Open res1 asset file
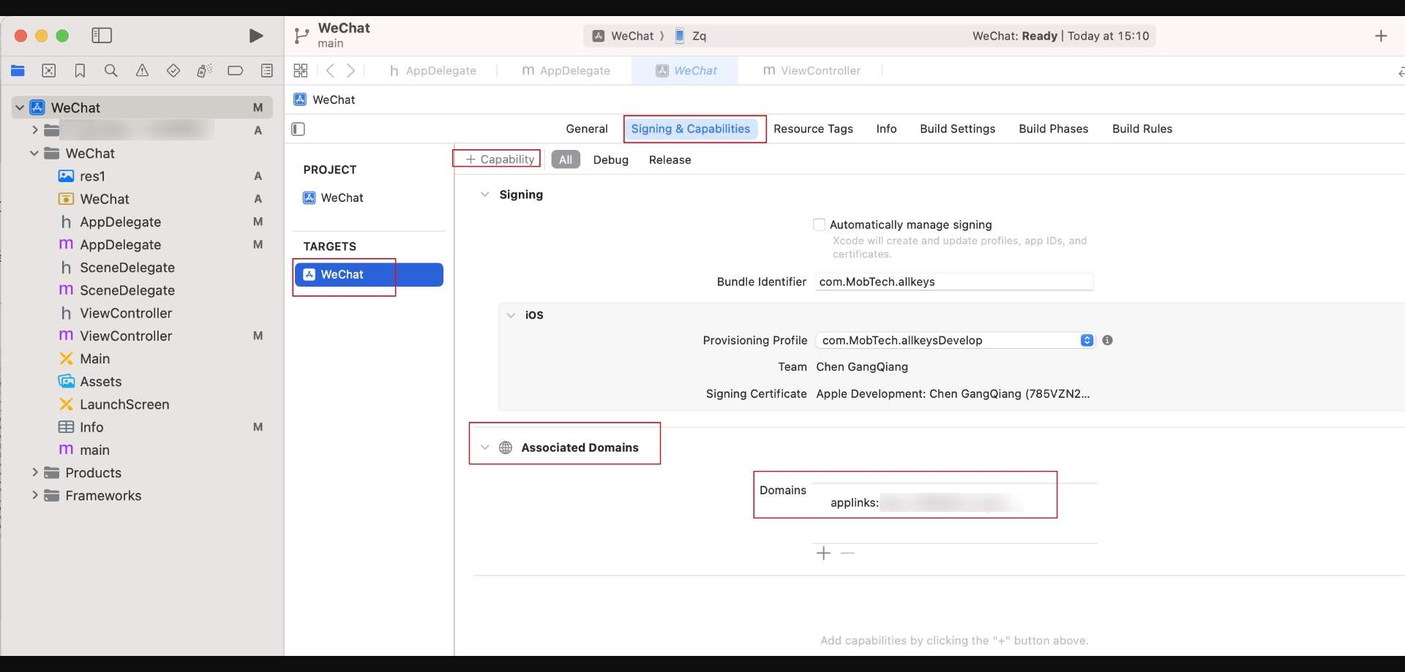The image size is (1405, 672). tap(92, 176)
